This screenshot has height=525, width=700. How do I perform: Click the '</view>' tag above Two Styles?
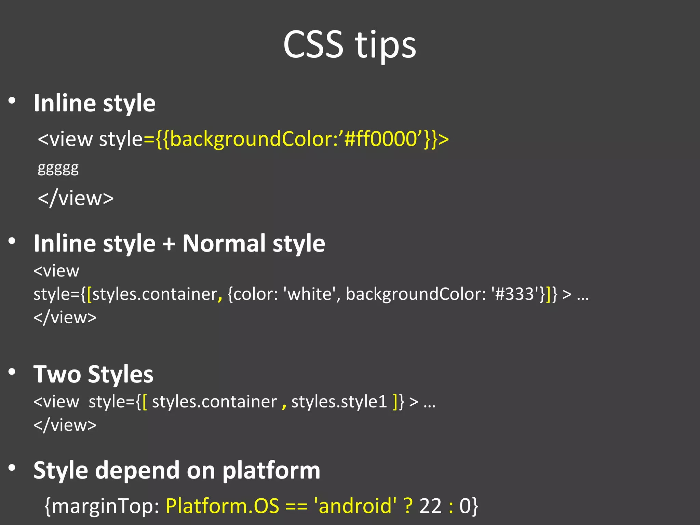pyautogui.click(x=65, y=317)
